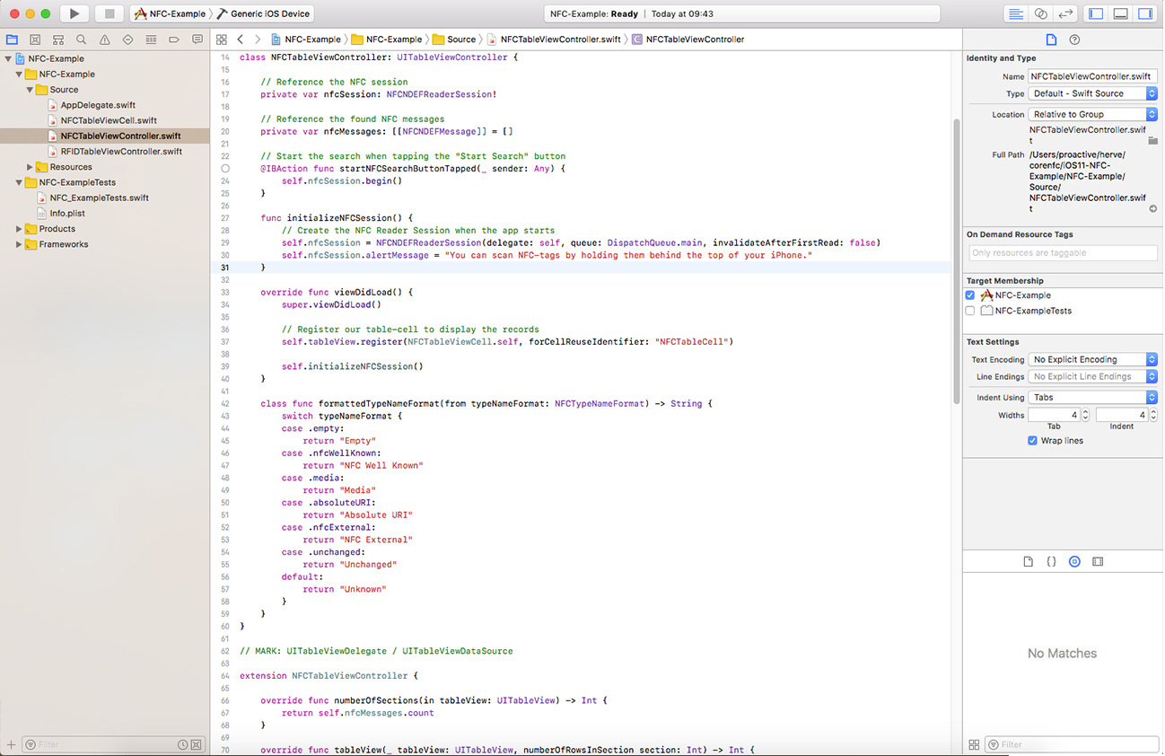Show the Project navigator
1165x756 pixels.
12,40
